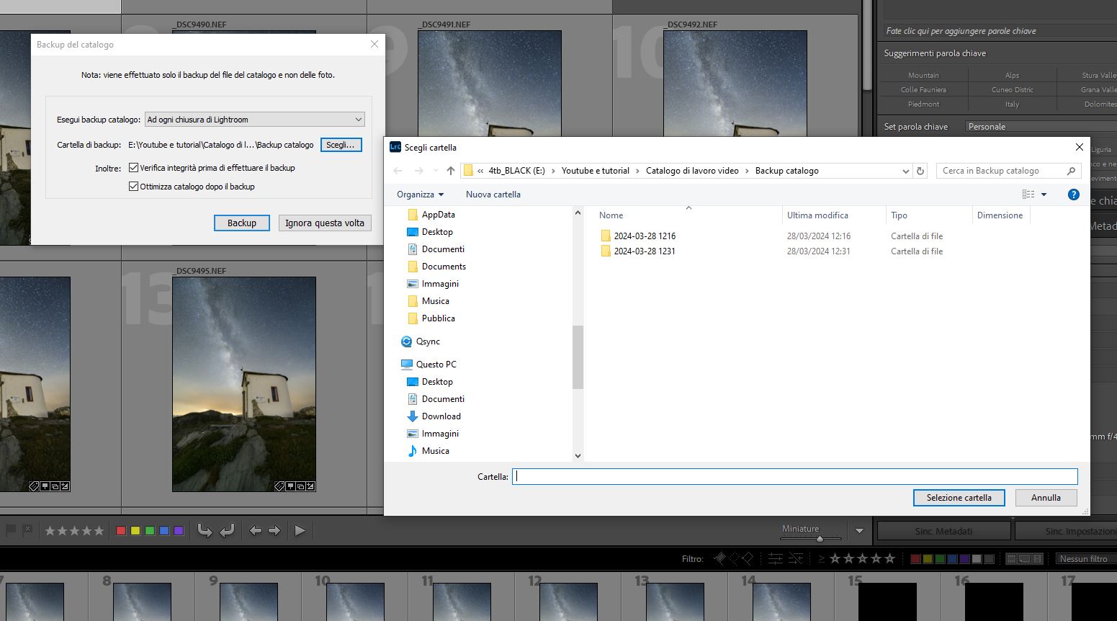Open the Organizza menu
The width and height of the screenshot is (1117, 621).
[420, 195]
